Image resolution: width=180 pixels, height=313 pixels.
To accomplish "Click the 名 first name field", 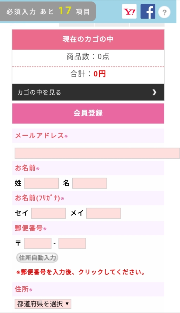I will click(90, 183).
